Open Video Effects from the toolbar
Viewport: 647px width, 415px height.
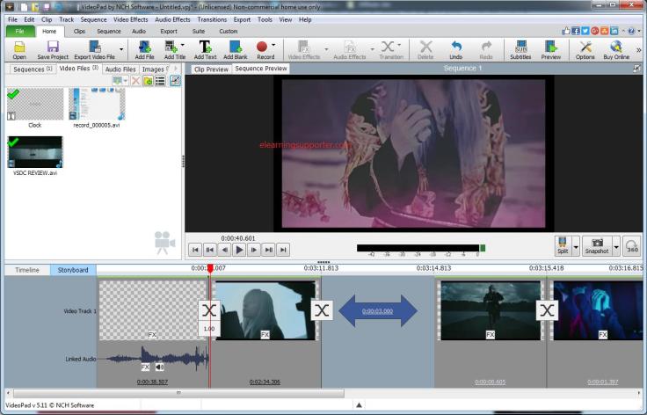coord(303,50)
